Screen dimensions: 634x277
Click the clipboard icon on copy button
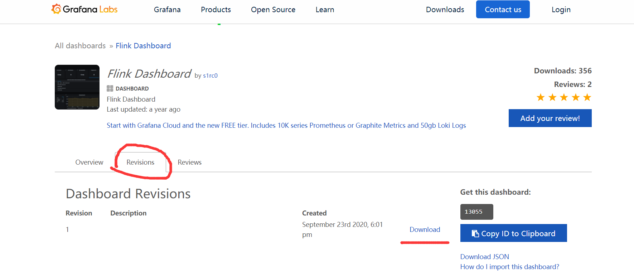tap(475, 233)
